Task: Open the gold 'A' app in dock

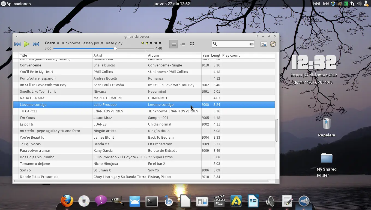Action: pyautogui.click(x=236, y=201)
